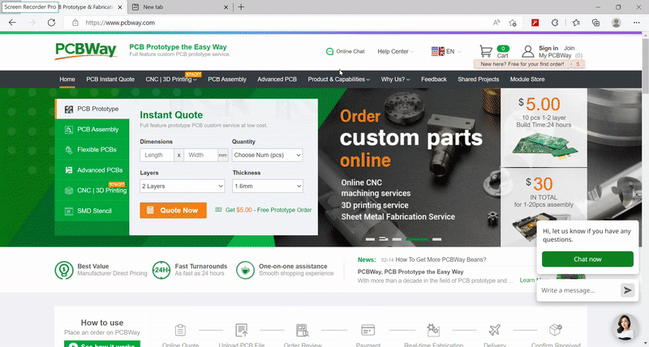The image size is (649, 347).
Task: Click the My PCBWay link
Action: (x=555, y=55)
